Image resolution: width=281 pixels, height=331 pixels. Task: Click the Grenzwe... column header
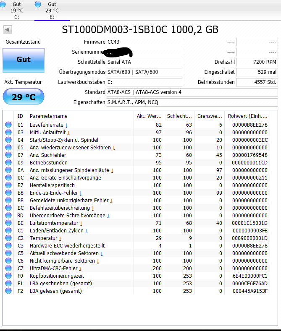pyautogui.click(x=210, y=116)
